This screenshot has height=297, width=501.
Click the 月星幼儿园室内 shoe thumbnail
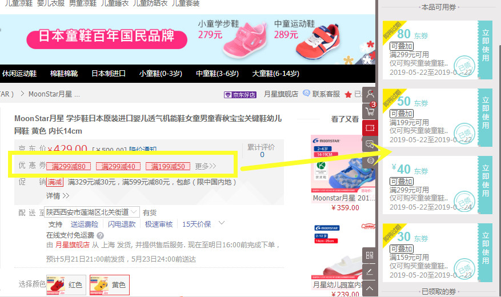[x=343, y=251]
